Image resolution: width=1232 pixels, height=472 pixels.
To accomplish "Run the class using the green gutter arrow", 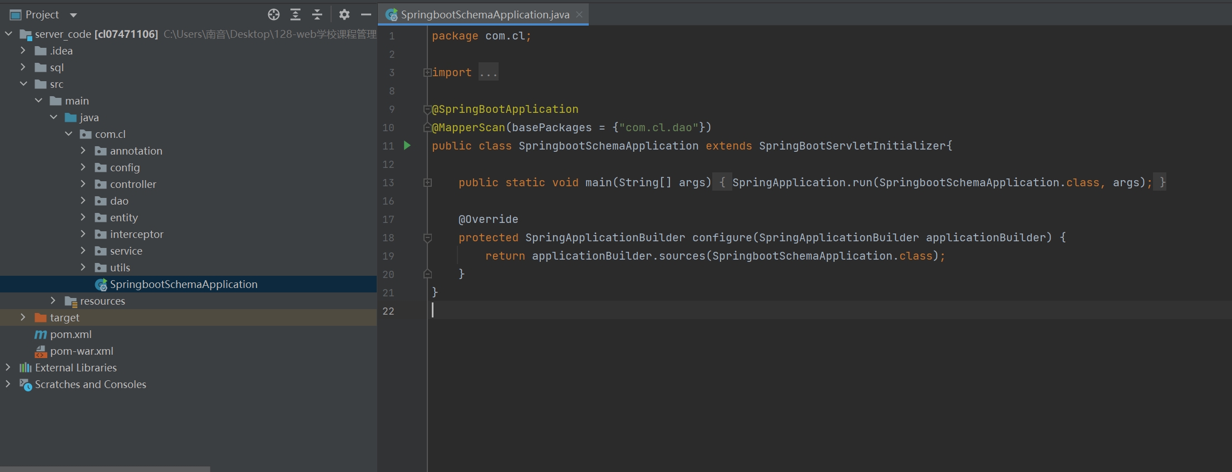I will coord(407,146).
